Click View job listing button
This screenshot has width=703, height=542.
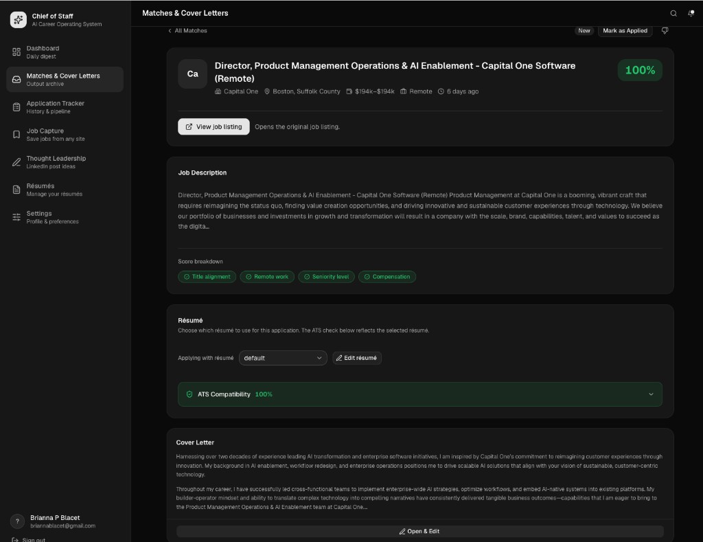[214, 127]
